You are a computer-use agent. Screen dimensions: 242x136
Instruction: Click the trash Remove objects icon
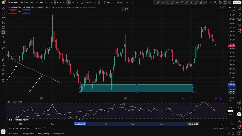[3, 80]
